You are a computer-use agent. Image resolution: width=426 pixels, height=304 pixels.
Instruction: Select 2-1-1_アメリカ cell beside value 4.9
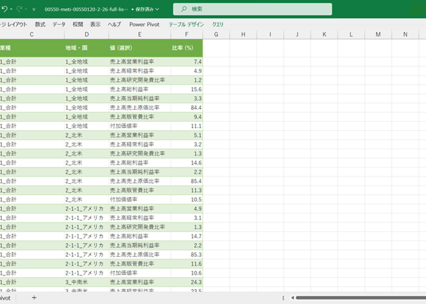(x=87, y=209)
